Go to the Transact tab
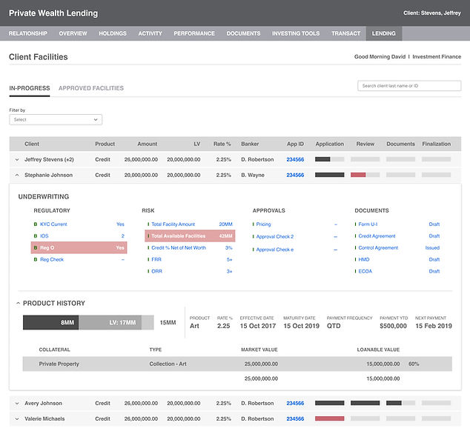 [346, 33]
